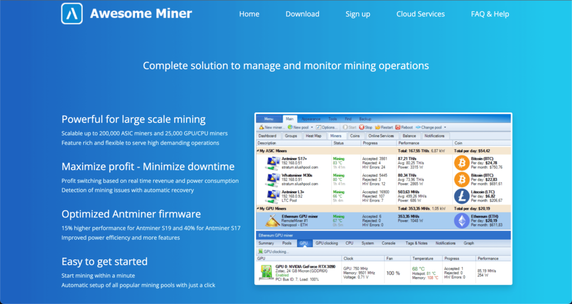The height and width of the screenshot is (304, 572).
Task: Open the New pool dropdown arrow
Action: (x=312, y=128)
